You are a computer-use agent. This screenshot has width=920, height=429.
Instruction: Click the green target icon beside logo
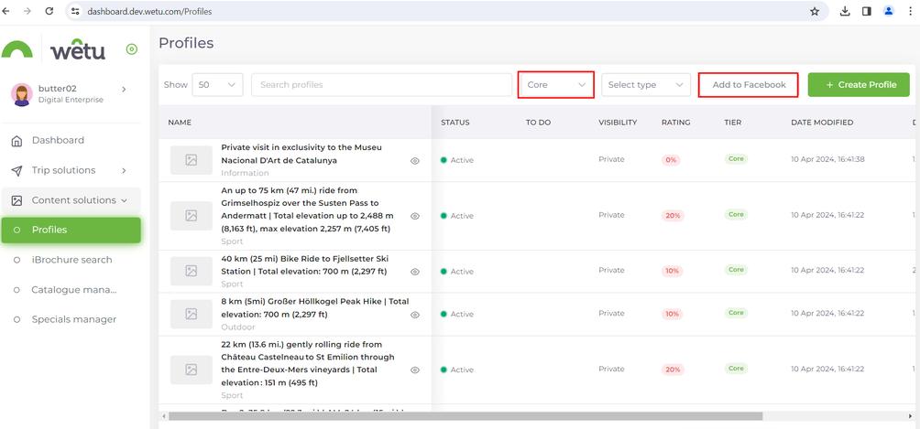(x=132, y=49)
